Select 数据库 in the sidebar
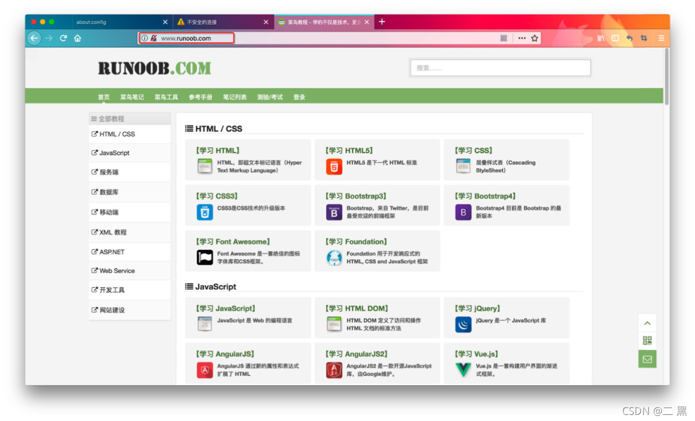 coord(129,192)
